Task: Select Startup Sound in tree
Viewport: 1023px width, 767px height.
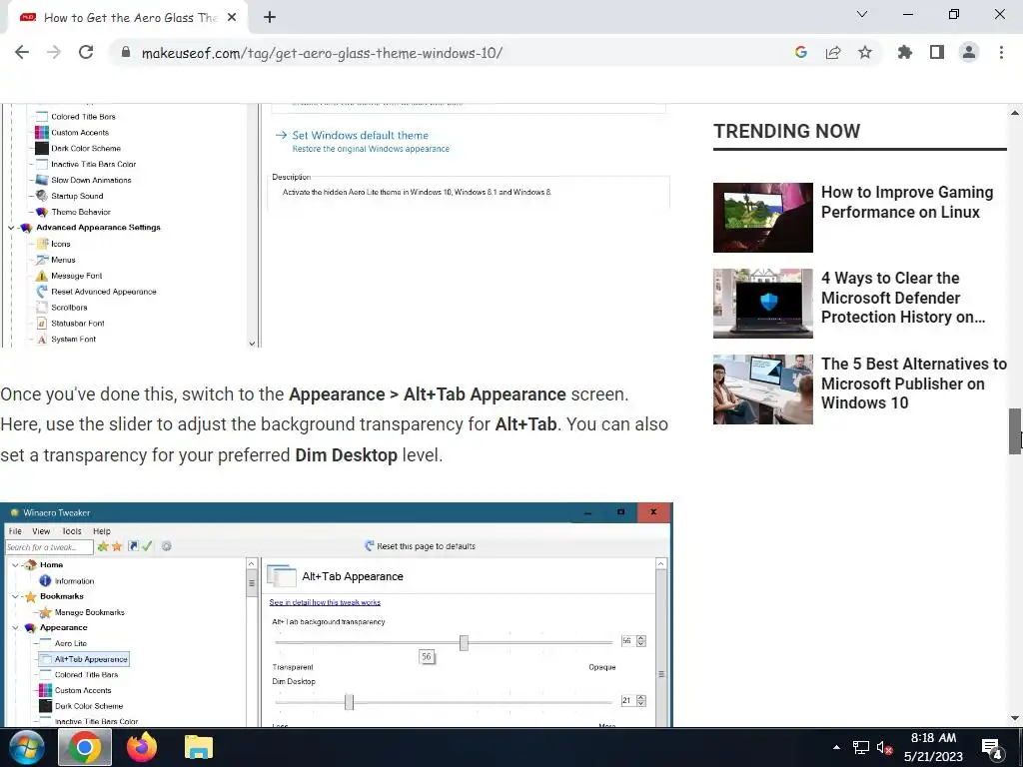Action: (x=77, y=196)
